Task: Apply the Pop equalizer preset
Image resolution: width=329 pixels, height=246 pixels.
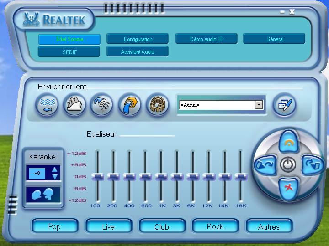Action: (x=55, y=226)
